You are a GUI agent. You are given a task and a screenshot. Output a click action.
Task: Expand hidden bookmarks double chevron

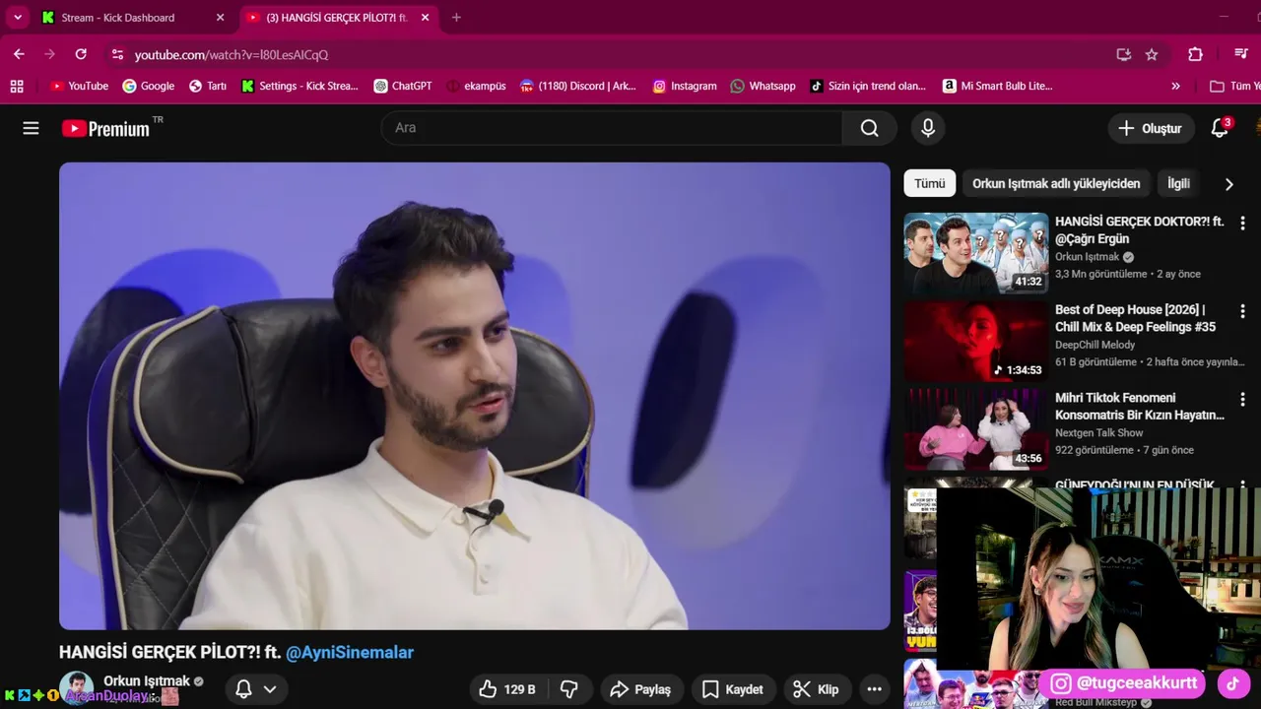[1175, 86]
